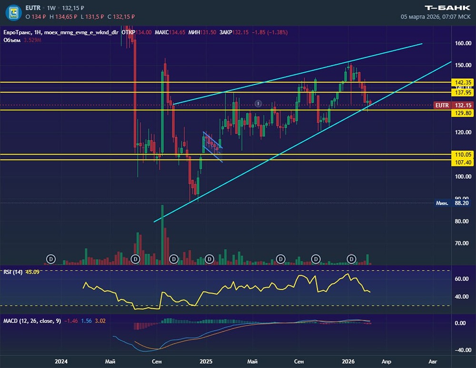Image resolution: width=476 pixels, height=368 pixels.
Task: Click the 160.00 price axis value
Action: pos(463,43)
